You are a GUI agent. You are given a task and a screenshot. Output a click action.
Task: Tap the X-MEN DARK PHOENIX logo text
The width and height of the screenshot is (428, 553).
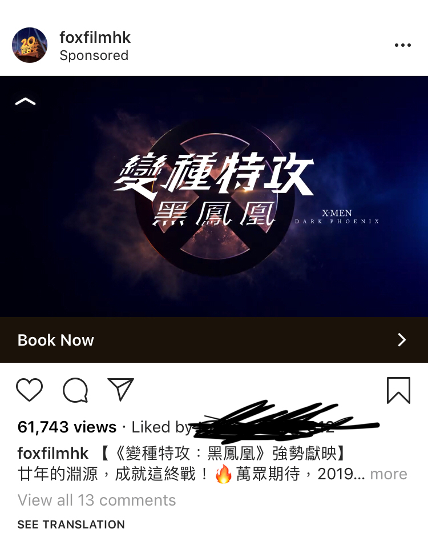pyautogui.click(x=337, y=217)
